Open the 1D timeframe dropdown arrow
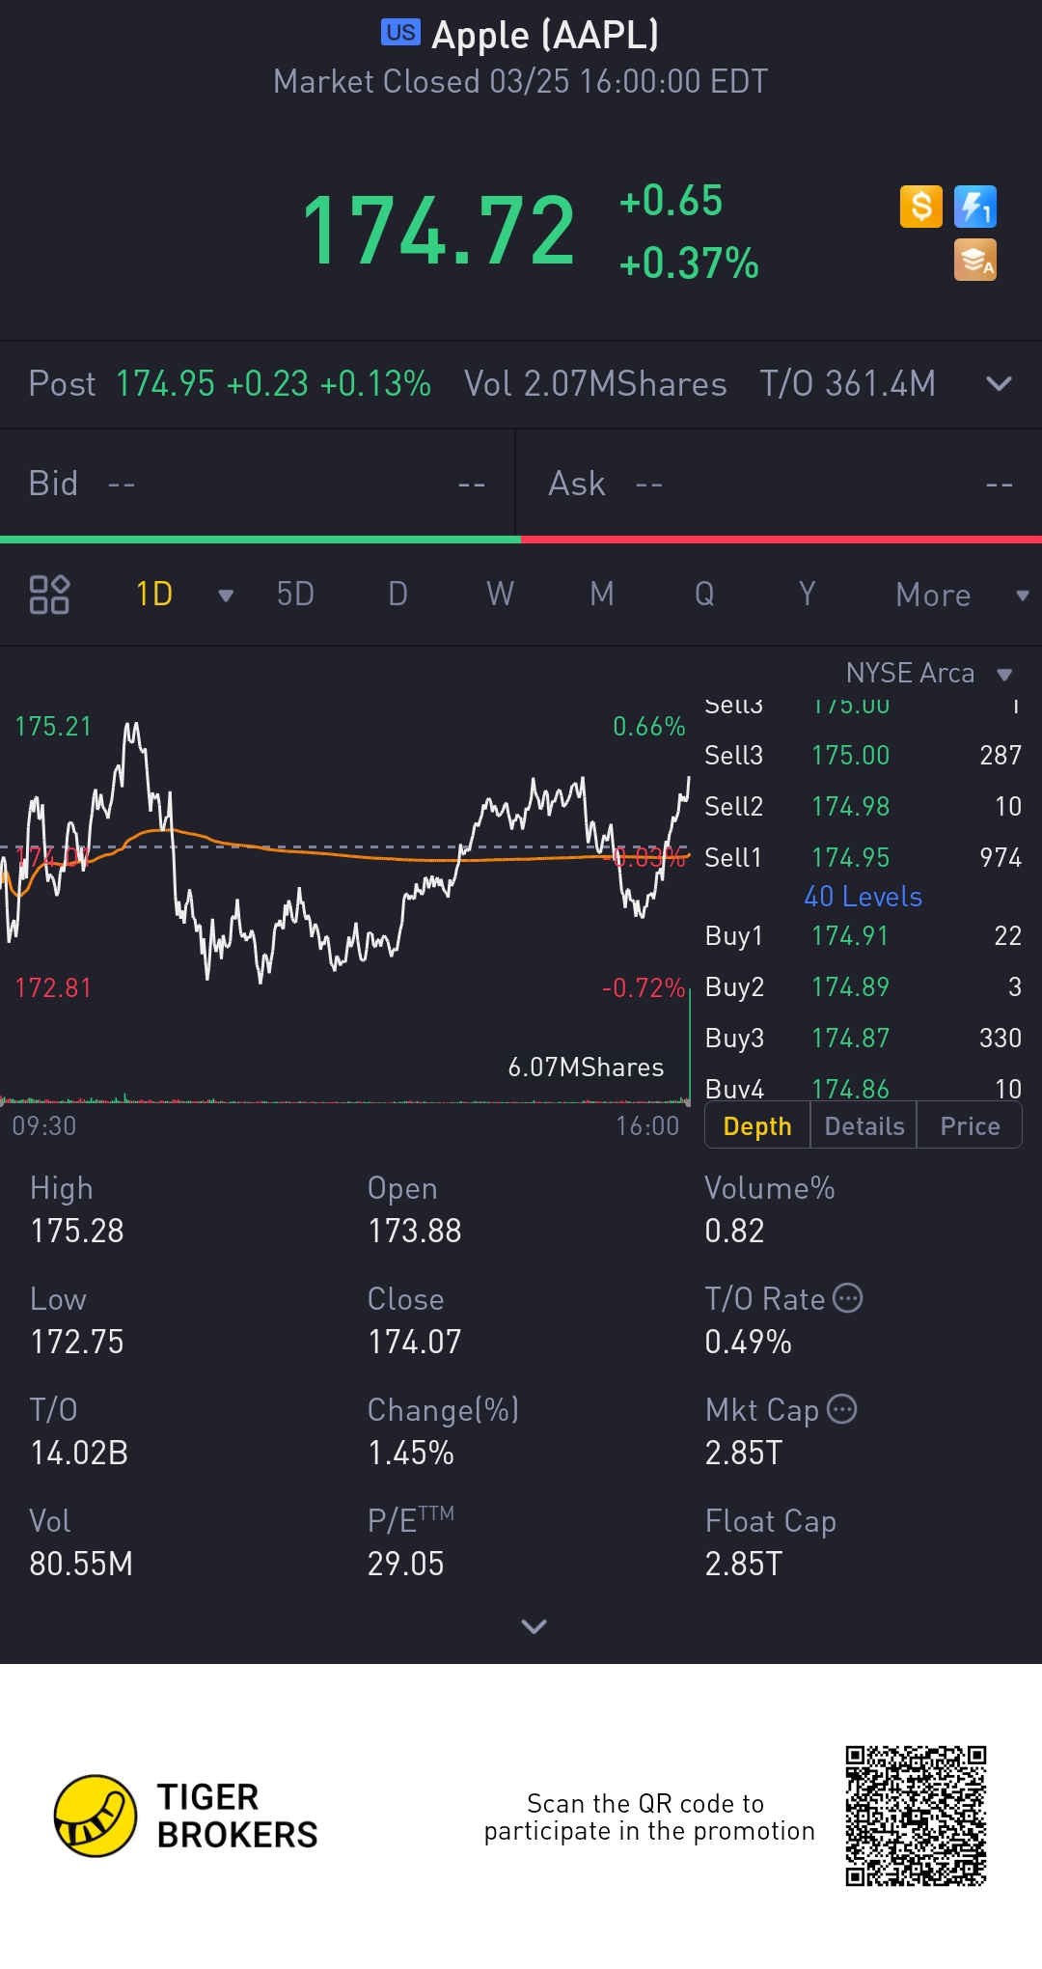The height and width of the screenshot is (1969, 1042). [x=226, y=596]
